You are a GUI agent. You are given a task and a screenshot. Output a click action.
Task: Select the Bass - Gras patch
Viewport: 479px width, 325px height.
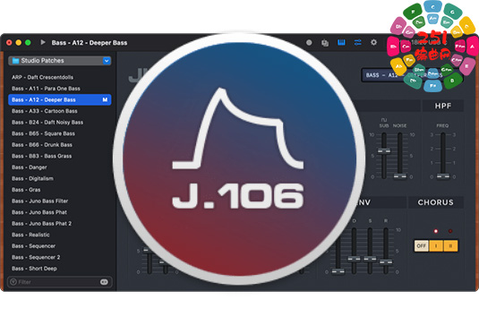(x=26, y=190)
